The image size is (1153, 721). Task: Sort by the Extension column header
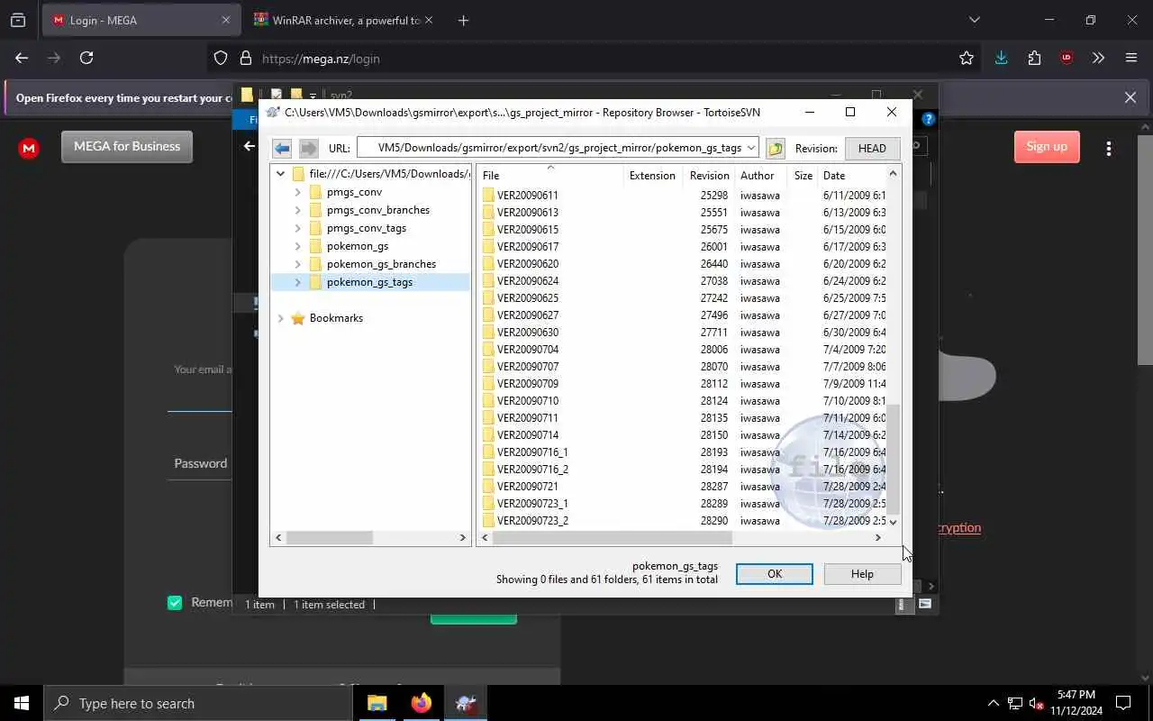coord(652,176)
